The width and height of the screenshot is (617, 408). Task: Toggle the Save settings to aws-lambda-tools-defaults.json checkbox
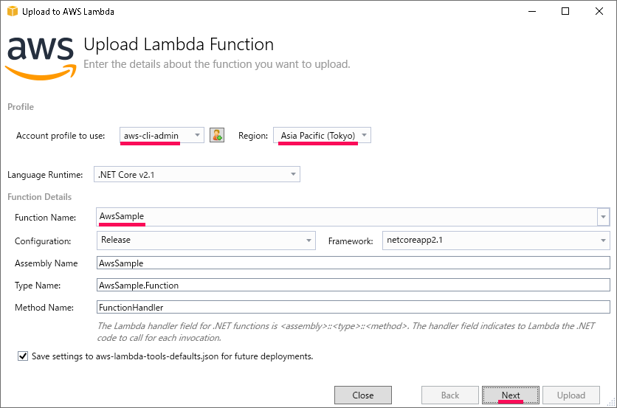click(23, 356)
